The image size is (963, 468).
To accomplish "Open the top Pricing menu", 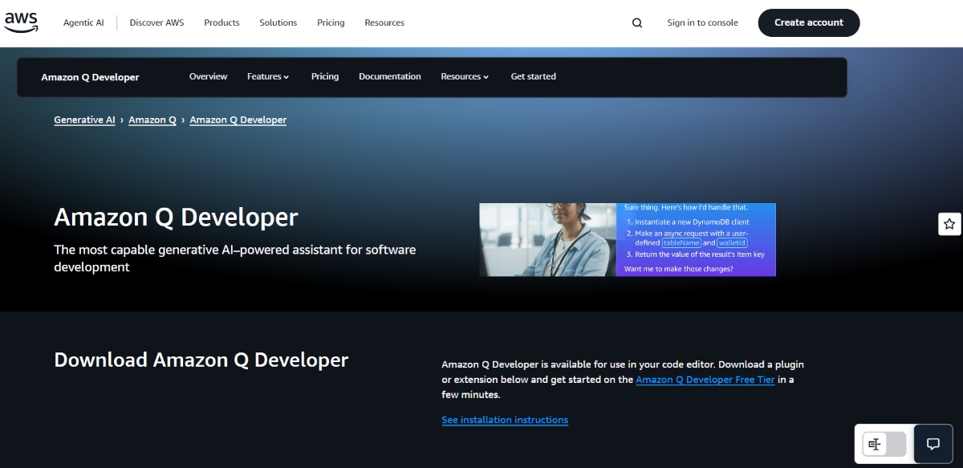I will 331,22.
